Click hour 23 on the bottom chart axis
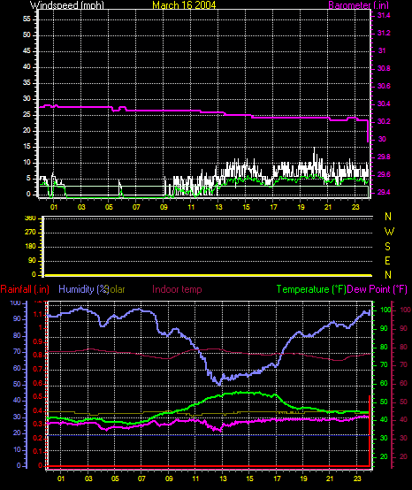Screen dimensions: 412x490 (x=357, y=479)
